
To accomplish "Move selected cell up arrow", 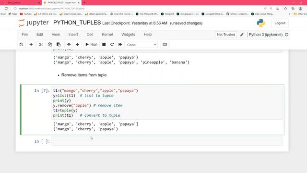I will pos(69,45).
